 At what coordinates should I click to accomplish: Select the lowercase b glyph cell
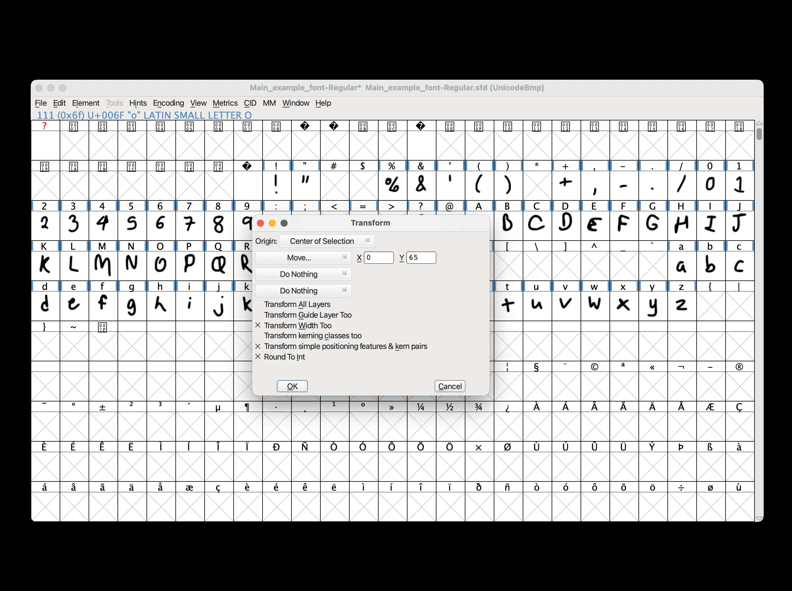click(x=711, y=265)
